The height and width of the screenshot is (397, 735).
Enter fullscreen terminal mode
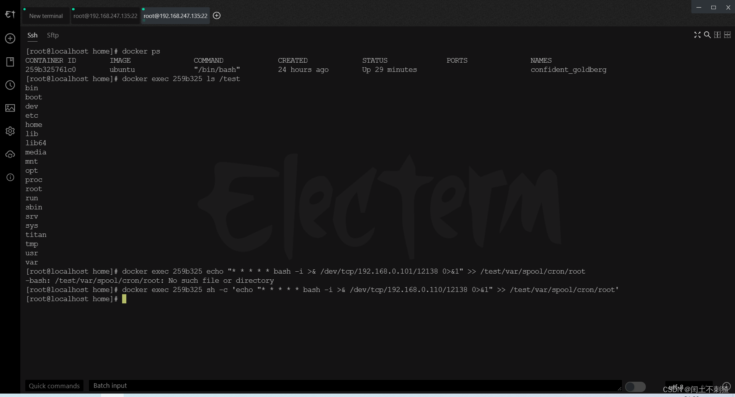(697, 35)
